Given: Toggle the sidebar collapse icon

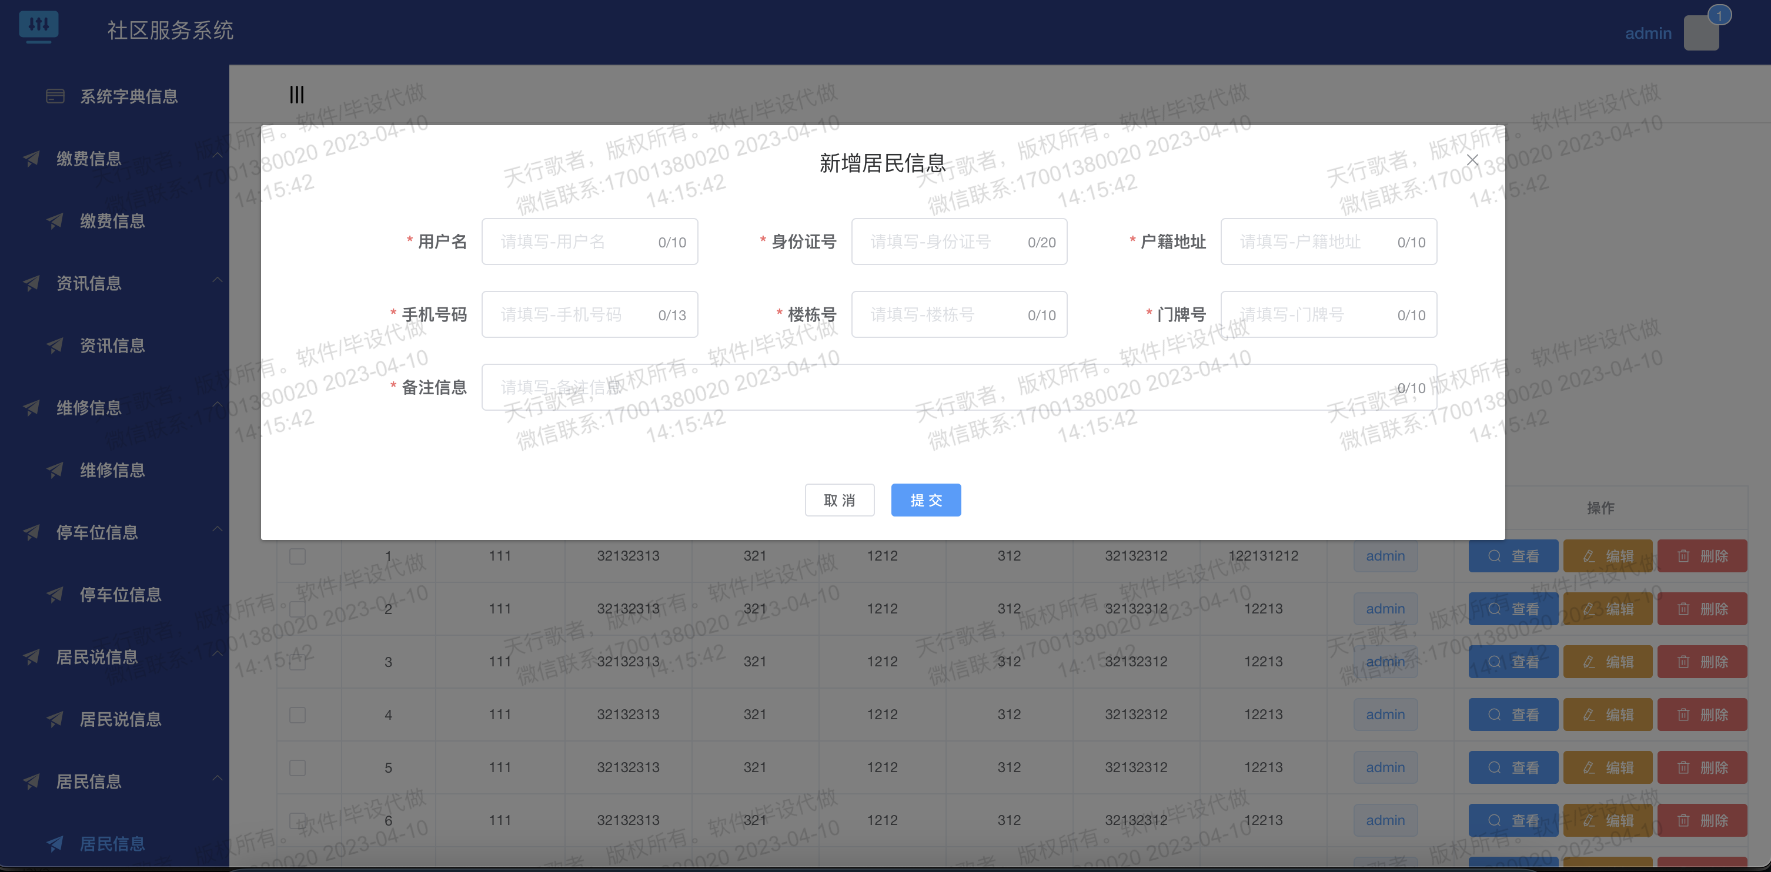Looking at the screenshot, I should pos(296,95).
